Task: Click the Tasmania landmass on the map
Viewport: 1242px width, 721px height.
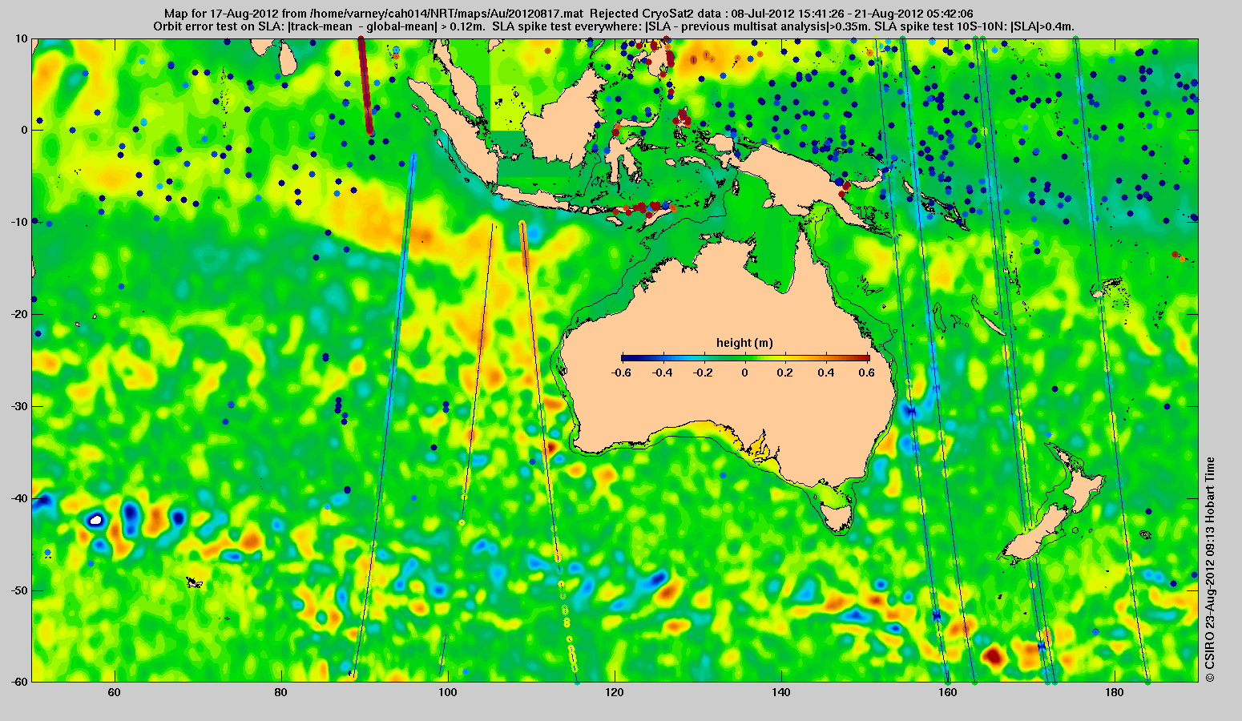Action: point(837,518)
